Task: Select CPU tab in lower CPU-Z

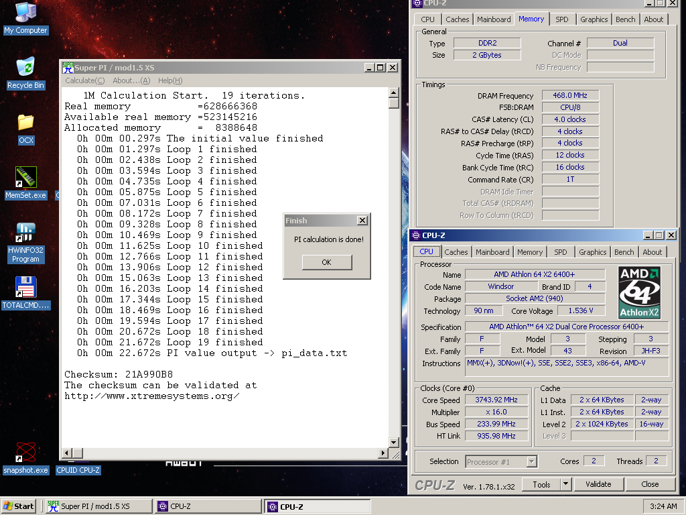Action: click(x=426, y=251)
